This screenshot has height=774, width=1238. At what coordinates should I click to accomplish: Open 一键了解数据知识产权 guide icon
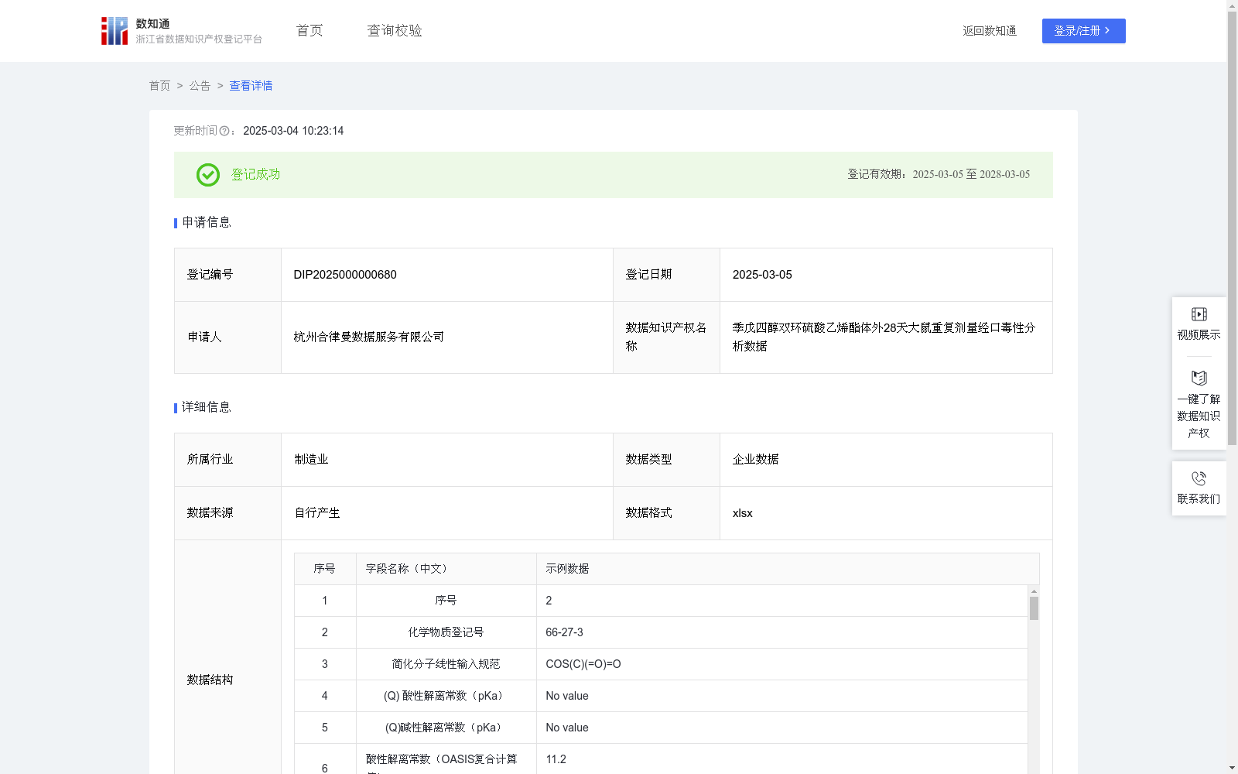point(1199,378)
